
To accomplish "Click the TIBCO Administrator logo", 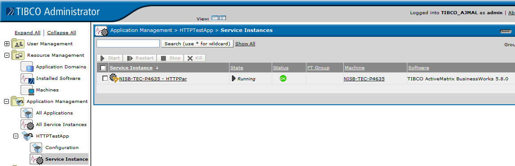I will pos(53,12).
